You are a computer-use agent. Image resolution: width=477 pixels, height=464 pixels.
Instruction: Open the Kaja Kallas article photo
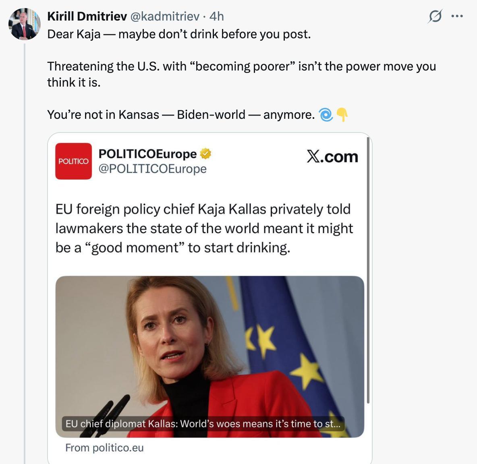pos(209,346)
